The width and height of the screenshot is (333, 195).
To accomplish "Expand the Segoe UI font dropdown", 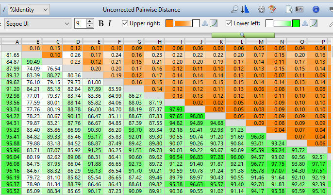I will (67, 23).
